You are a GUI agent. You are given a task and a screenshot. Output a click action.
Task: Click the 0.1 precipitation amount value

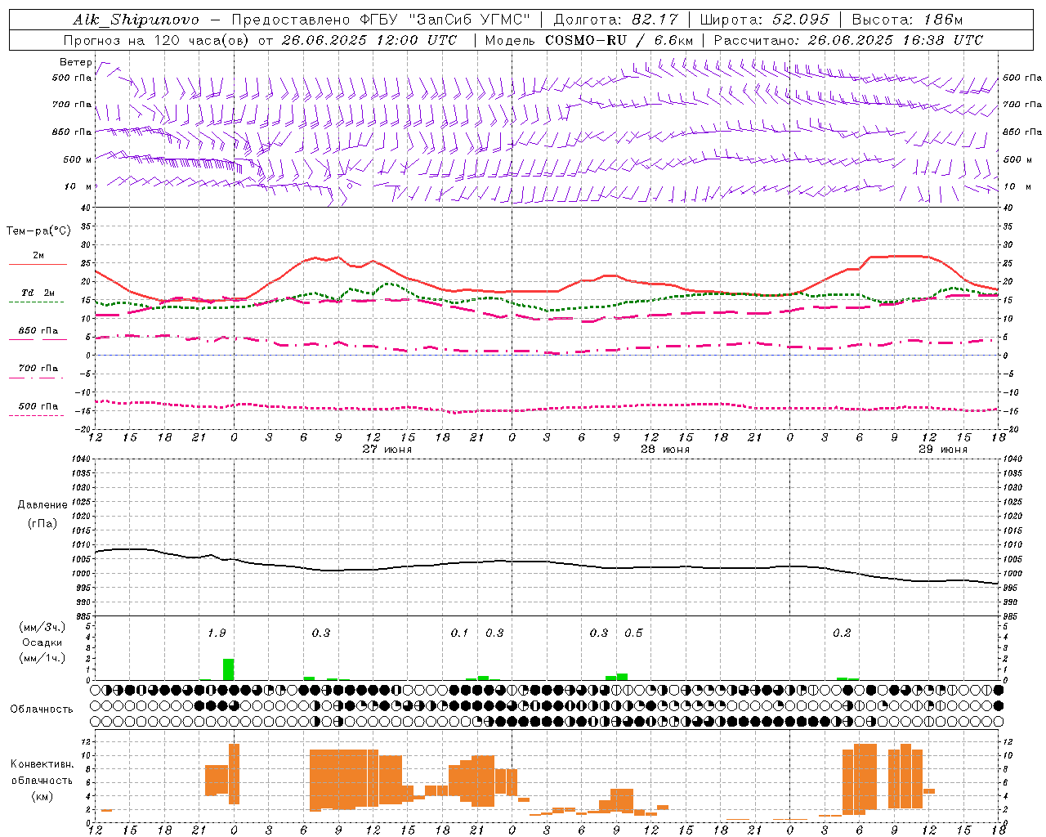(x=459, y=633)
